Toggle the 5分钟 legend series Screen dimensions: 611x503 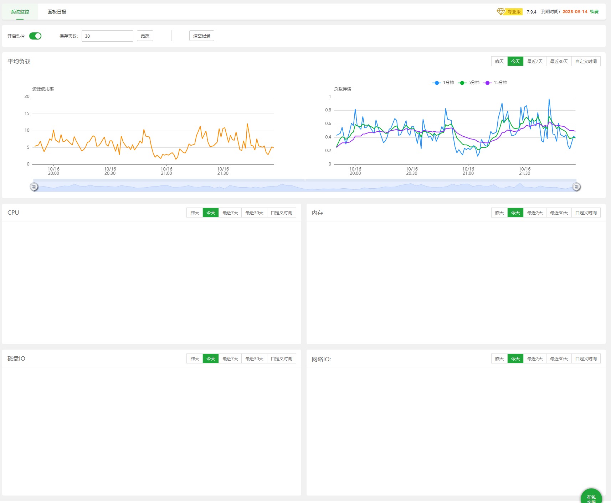point(469,83)
